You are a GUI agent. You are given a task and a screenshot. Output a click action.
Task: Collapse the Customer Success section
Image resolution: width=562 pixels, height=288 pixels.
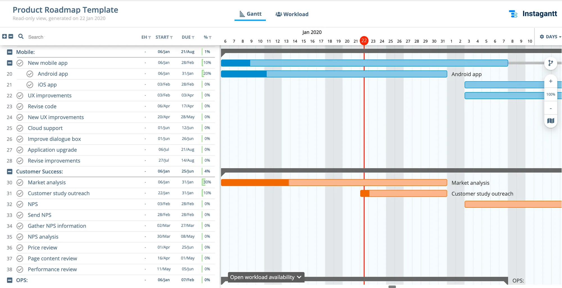(9, 171)
